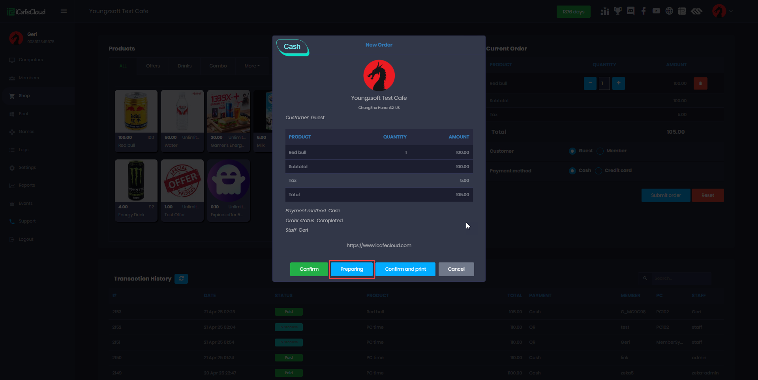Image resolution: width=758 pixels, height=380 pixels.
Task: Open Games in the sidebar
Action: (x=26, y=132)
